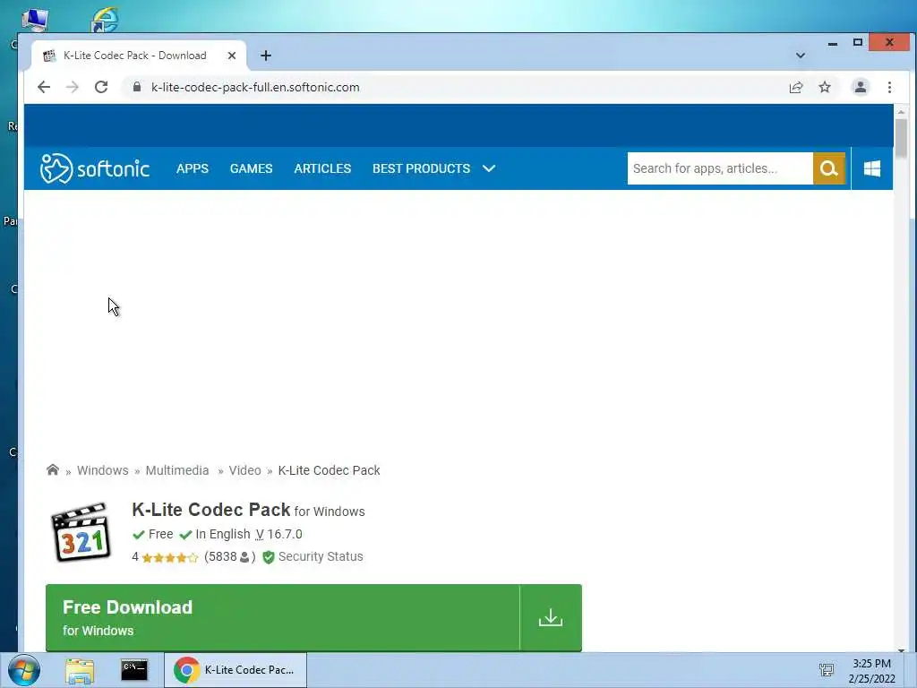Open the Chrome three-dot menu
This screenshot has width=917, height=688.
pos(889,87)
